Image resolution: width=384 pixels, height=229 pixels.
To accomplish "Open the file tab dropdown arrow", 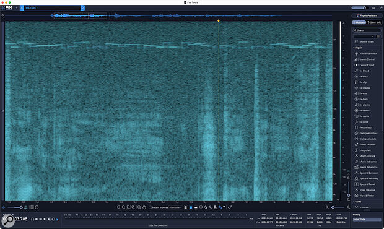I will (x=83, y=8).
